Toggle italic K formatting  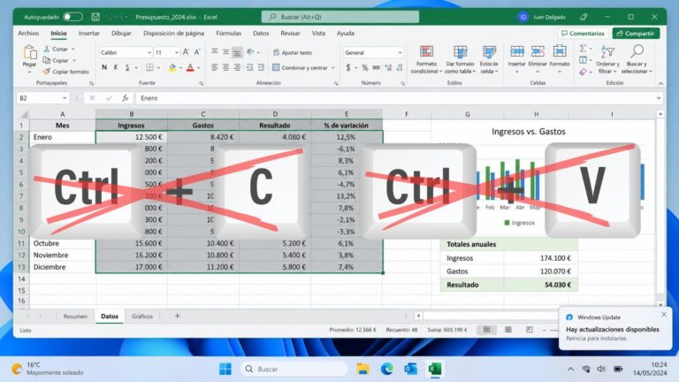pyautogui.click(x=116, y=67)
